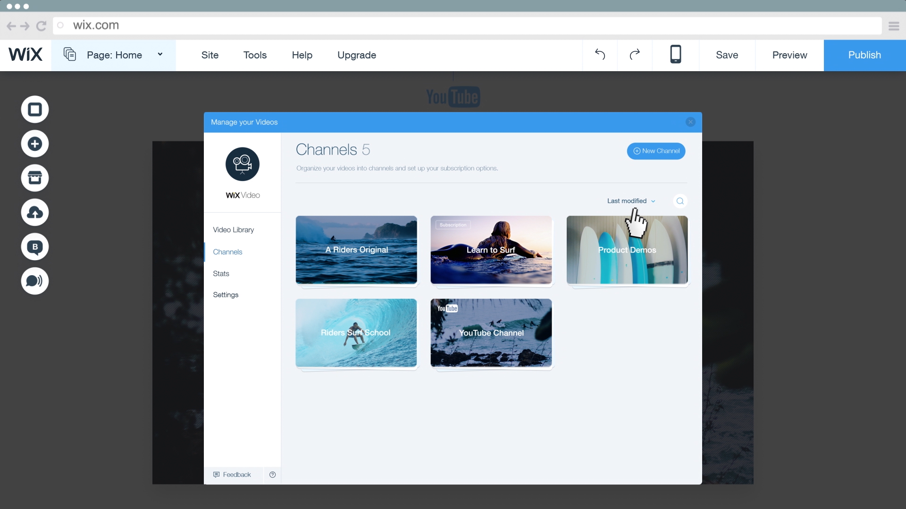
Task: Open the Learn to Surf channel thumbnail
Action: point(491,250)
